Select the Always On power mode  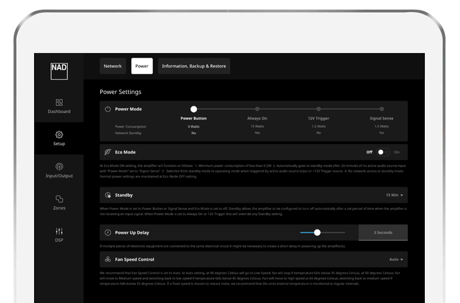[257, 109]
